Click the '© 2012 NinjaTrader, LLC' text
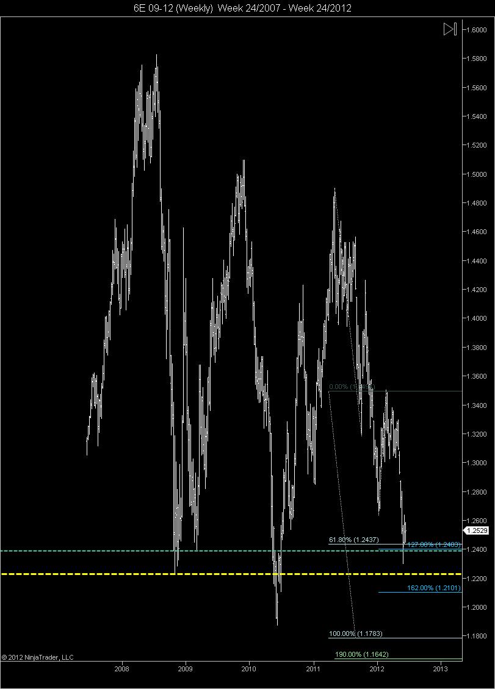 tap(37, 657)
